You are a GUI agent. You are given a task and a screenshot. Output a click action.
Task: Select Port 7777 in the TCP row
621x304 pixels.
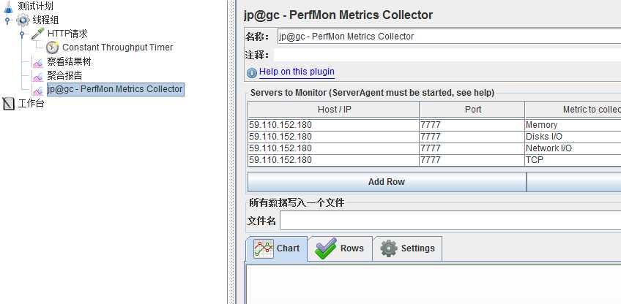(472, 160)
